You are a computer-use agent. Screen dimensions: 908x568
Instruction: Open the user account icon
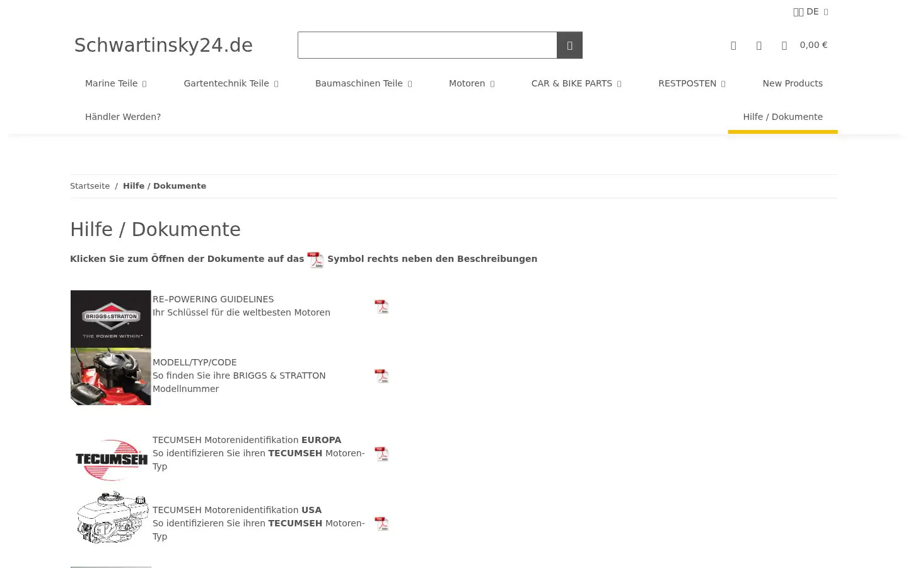733,45
